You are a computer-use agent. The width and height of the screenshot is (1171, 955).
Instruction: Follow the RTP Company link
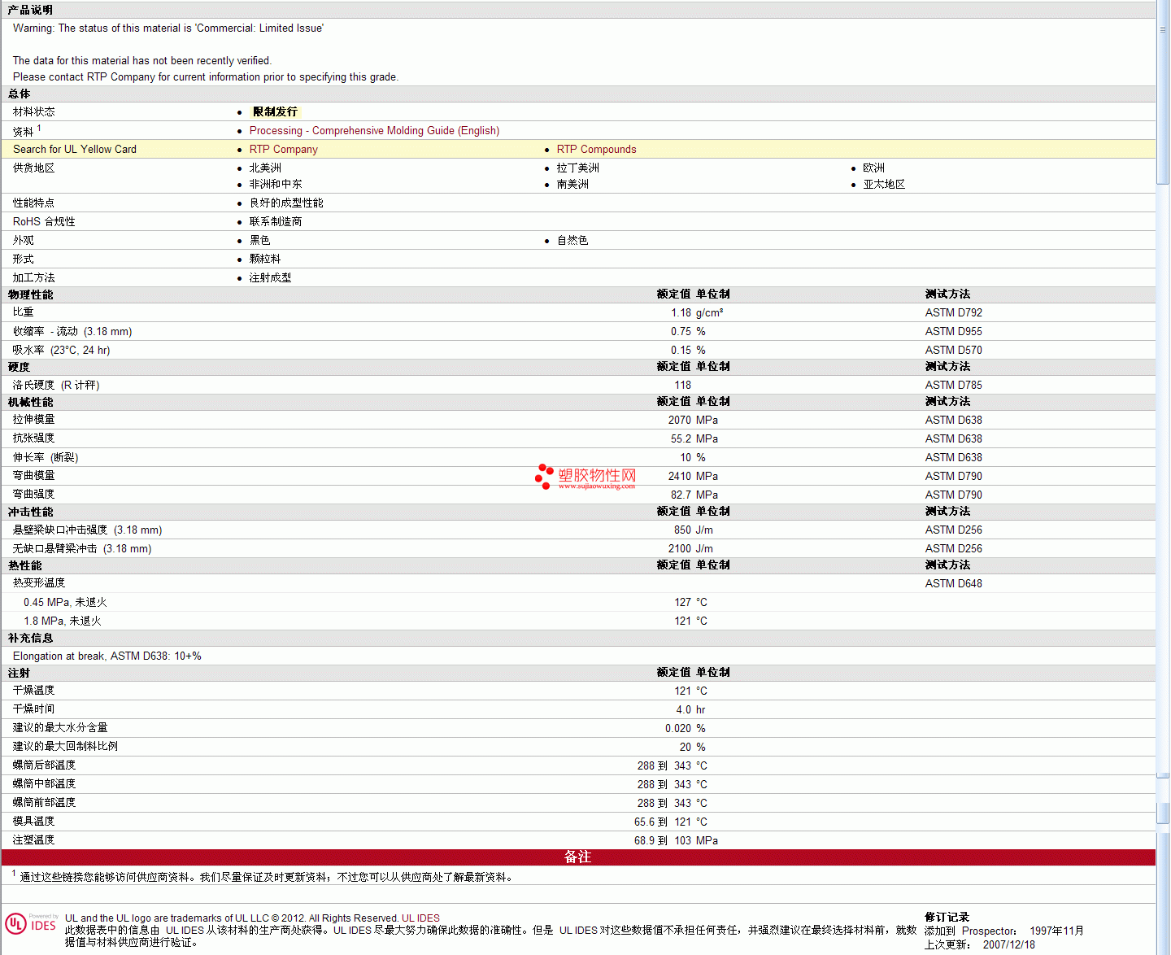tap(284, 150)
